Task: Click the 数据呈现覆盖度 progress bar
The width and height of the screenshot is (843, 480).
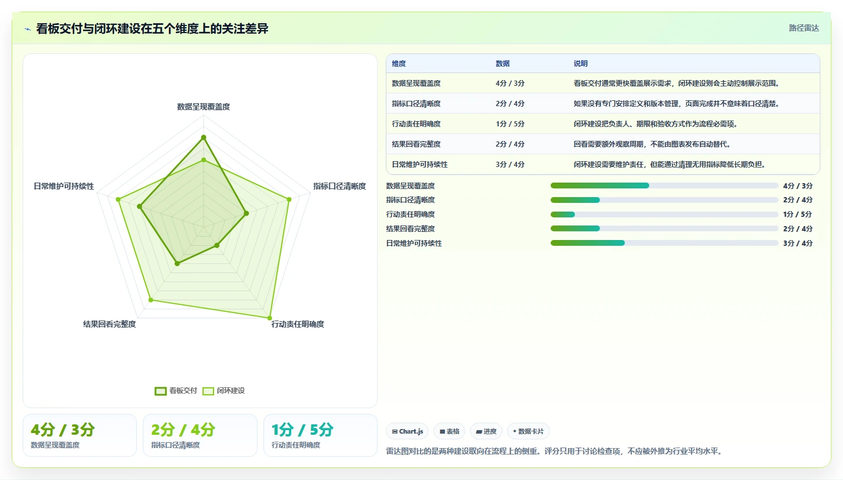Action: tap(664, 186)
